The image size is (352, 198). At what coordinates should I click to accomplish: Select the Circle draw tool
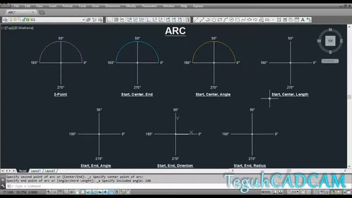[232, 20]
